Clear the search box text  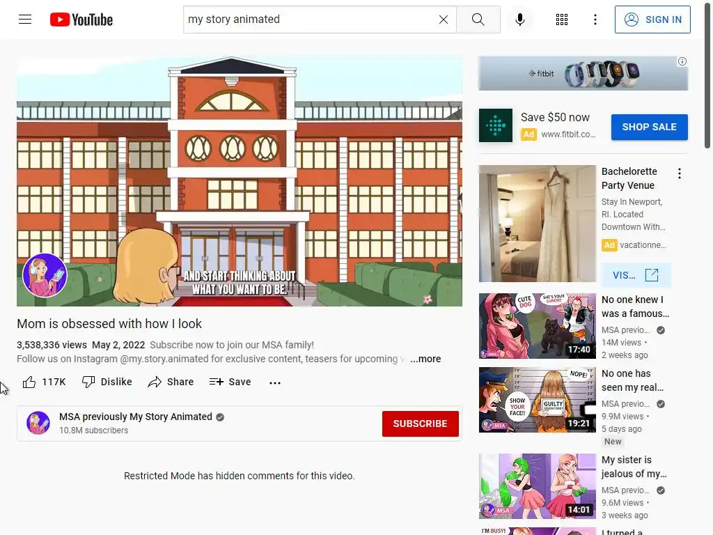[444, 20]
